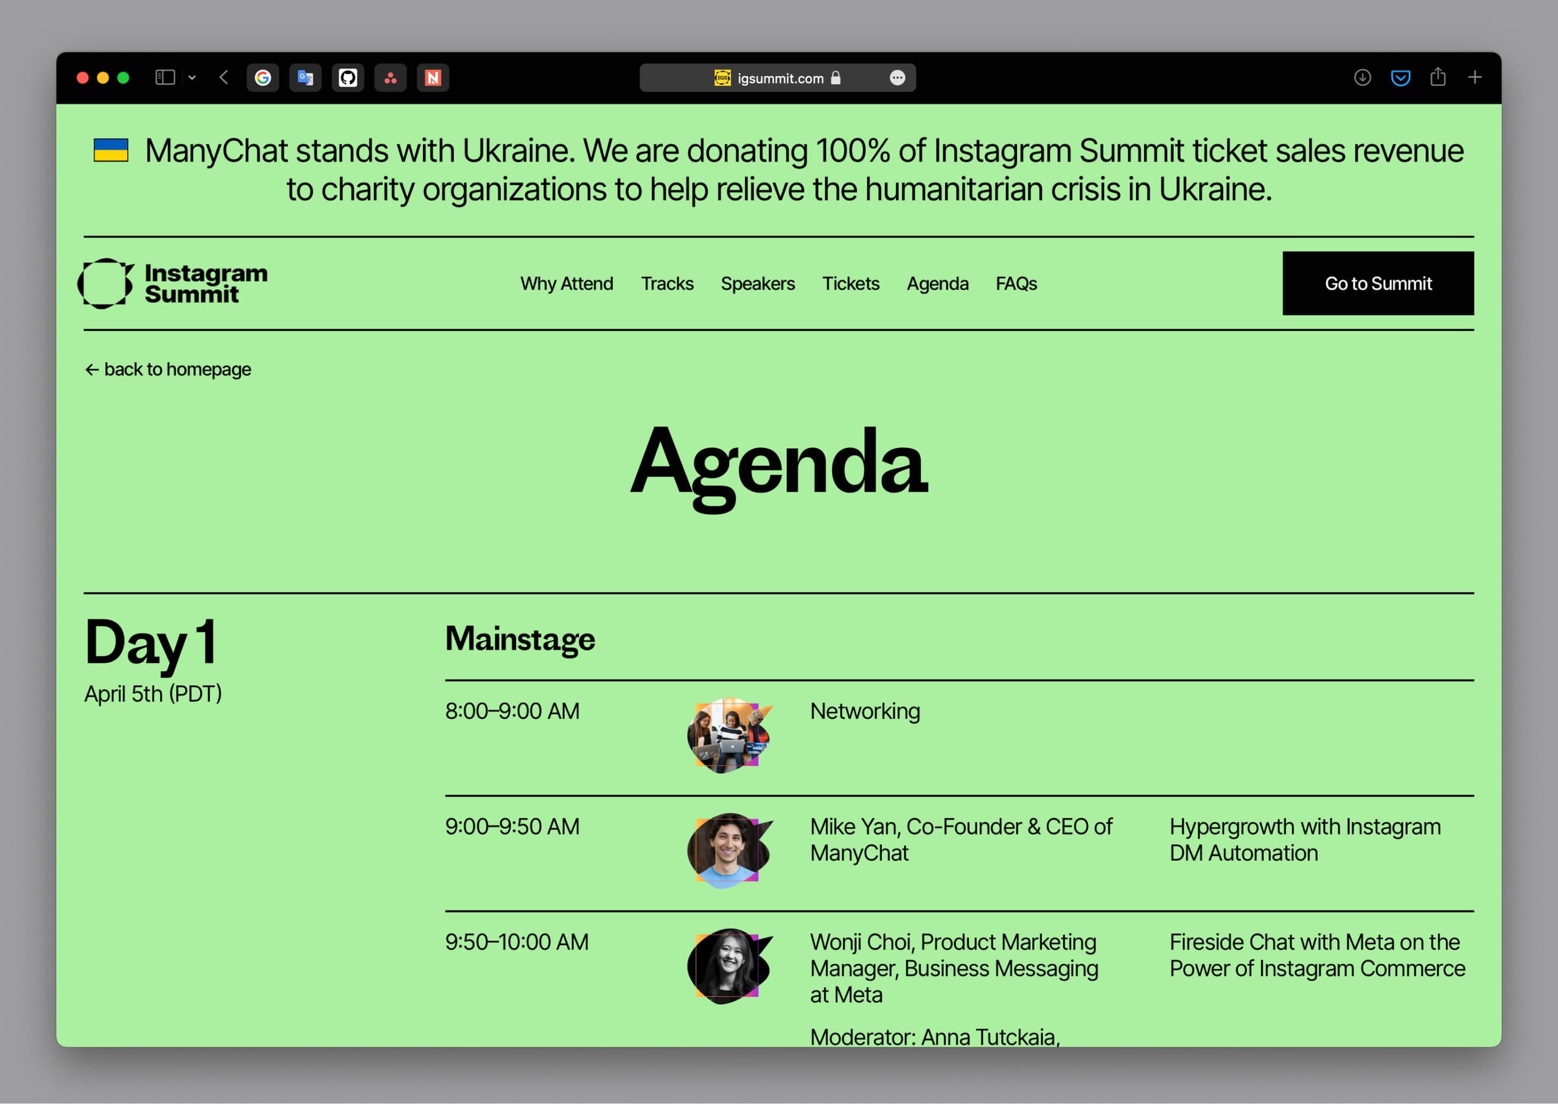1558x1104 pixels.
Task: Follow the back to homepage link
Action: [x=168, y=369]
